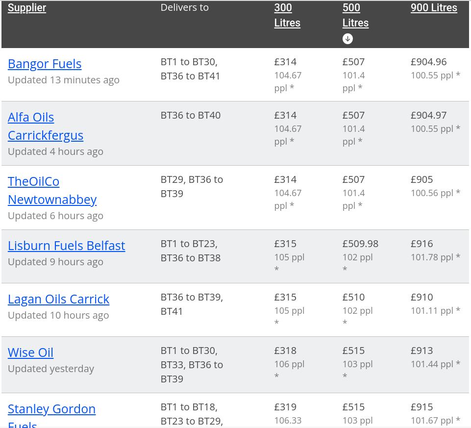This screenshot has height=428, width=471.
Task: Select Stanley Gordon £319 price
Action: point(285,407)
